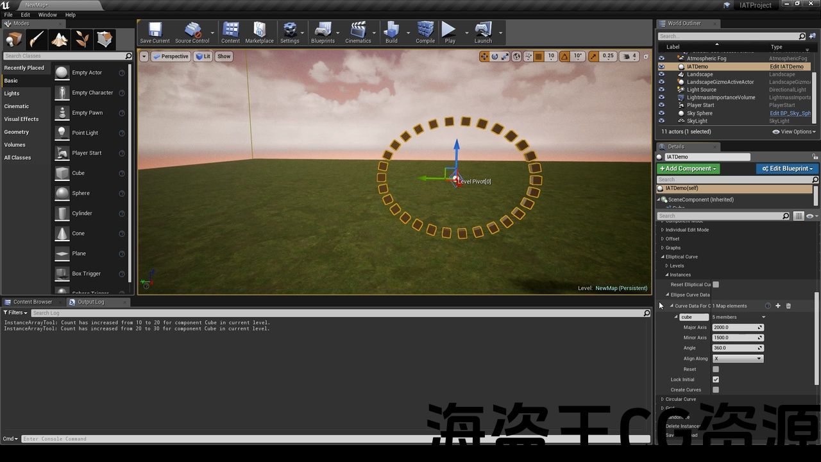Open the Source Control toolbar icon
This screenshot has width=821, height=462.
[x=192, y=31]
